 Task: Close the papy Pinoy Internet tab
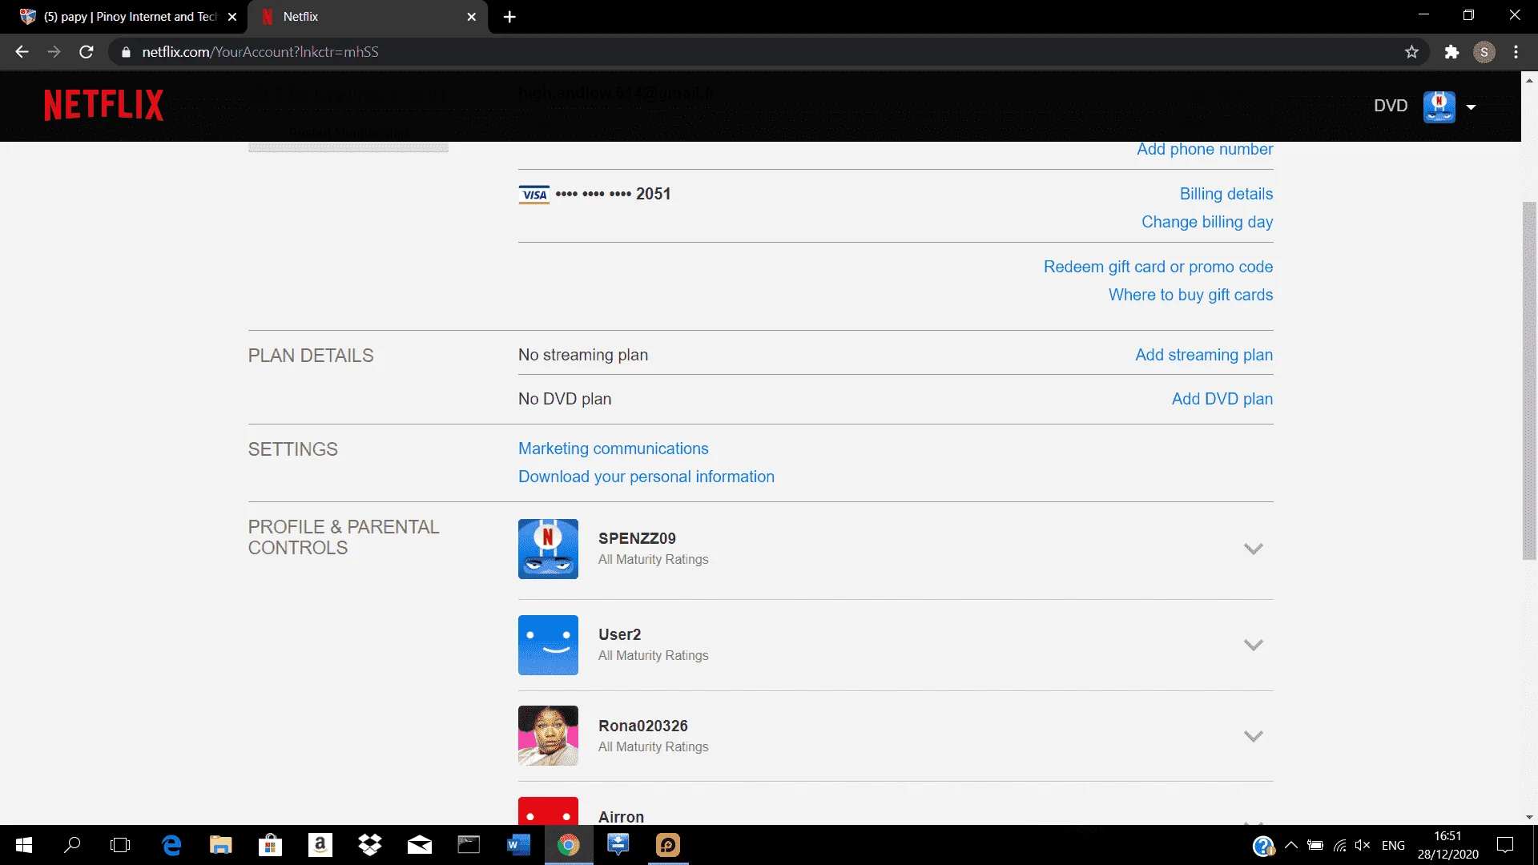[232, 17]
